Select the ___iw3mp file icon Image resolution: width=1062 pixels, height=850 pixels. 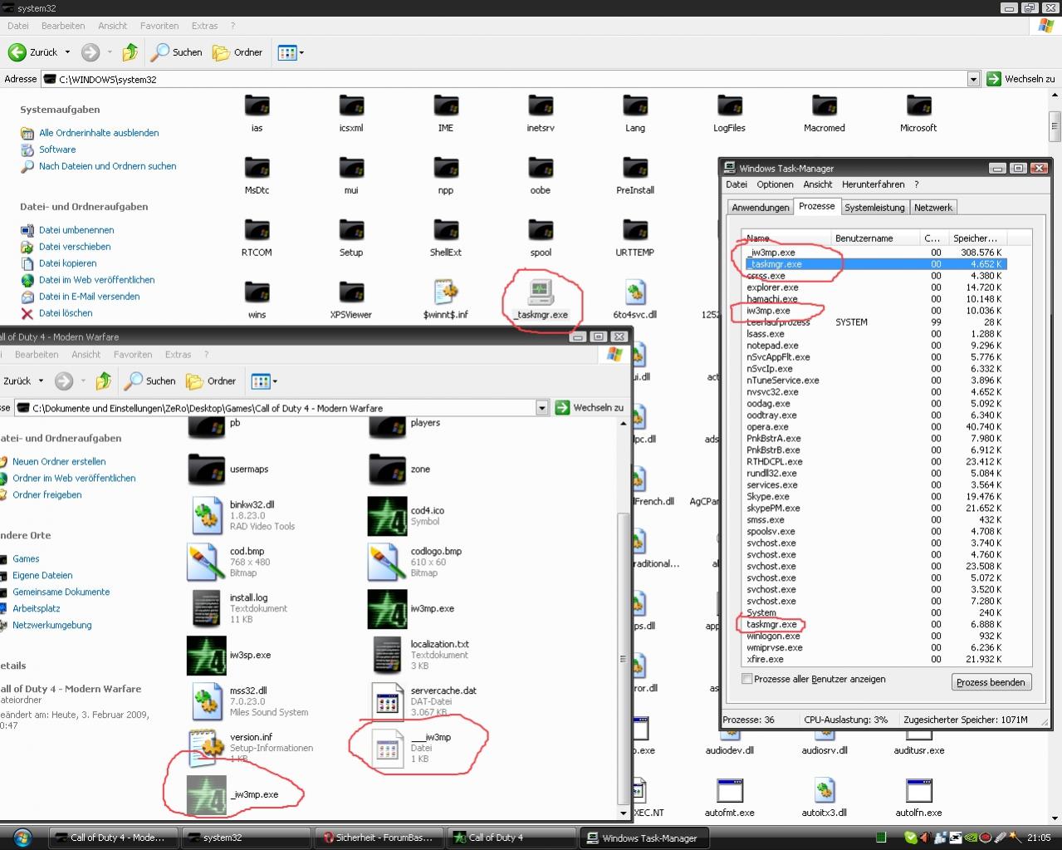tap(388, 749)
